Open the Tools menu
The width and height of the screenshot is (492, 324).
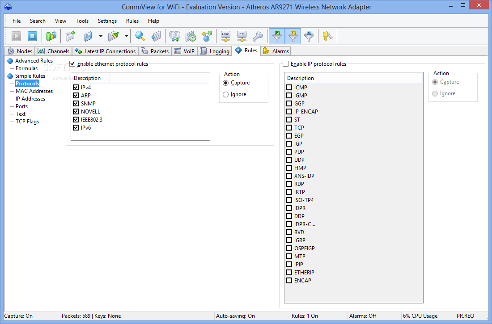pos(82,21)
